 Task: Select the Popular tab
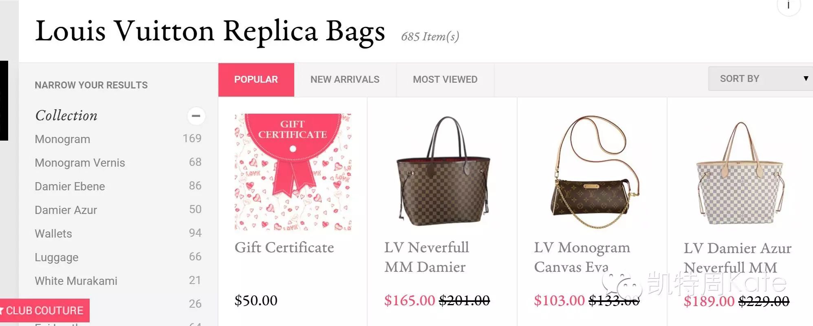pos(256,79)
